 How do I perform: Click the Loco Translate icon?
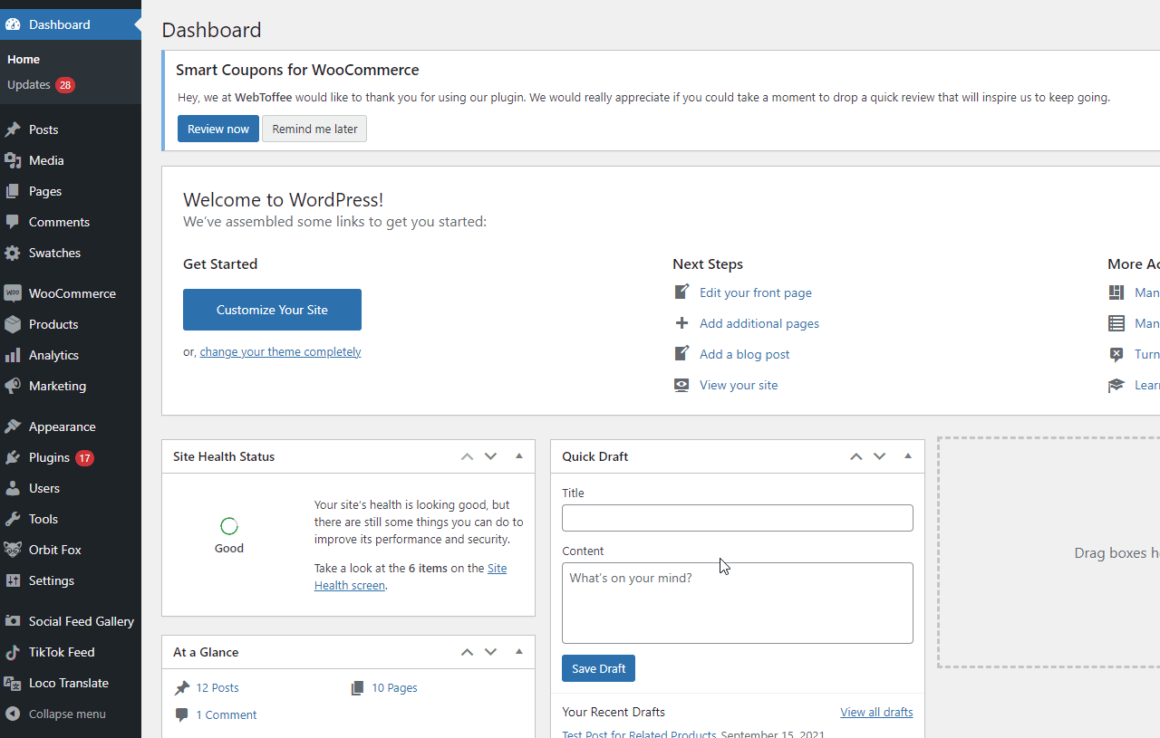pyautogui.click(x=13, y=683)
